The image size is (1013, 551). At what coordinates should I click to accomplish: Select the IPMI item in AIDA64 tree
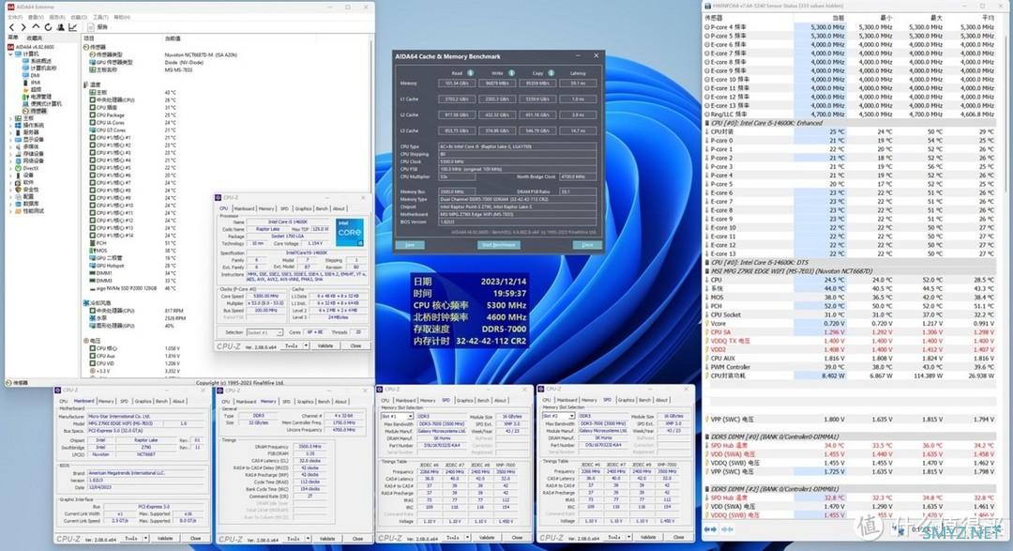32,82
